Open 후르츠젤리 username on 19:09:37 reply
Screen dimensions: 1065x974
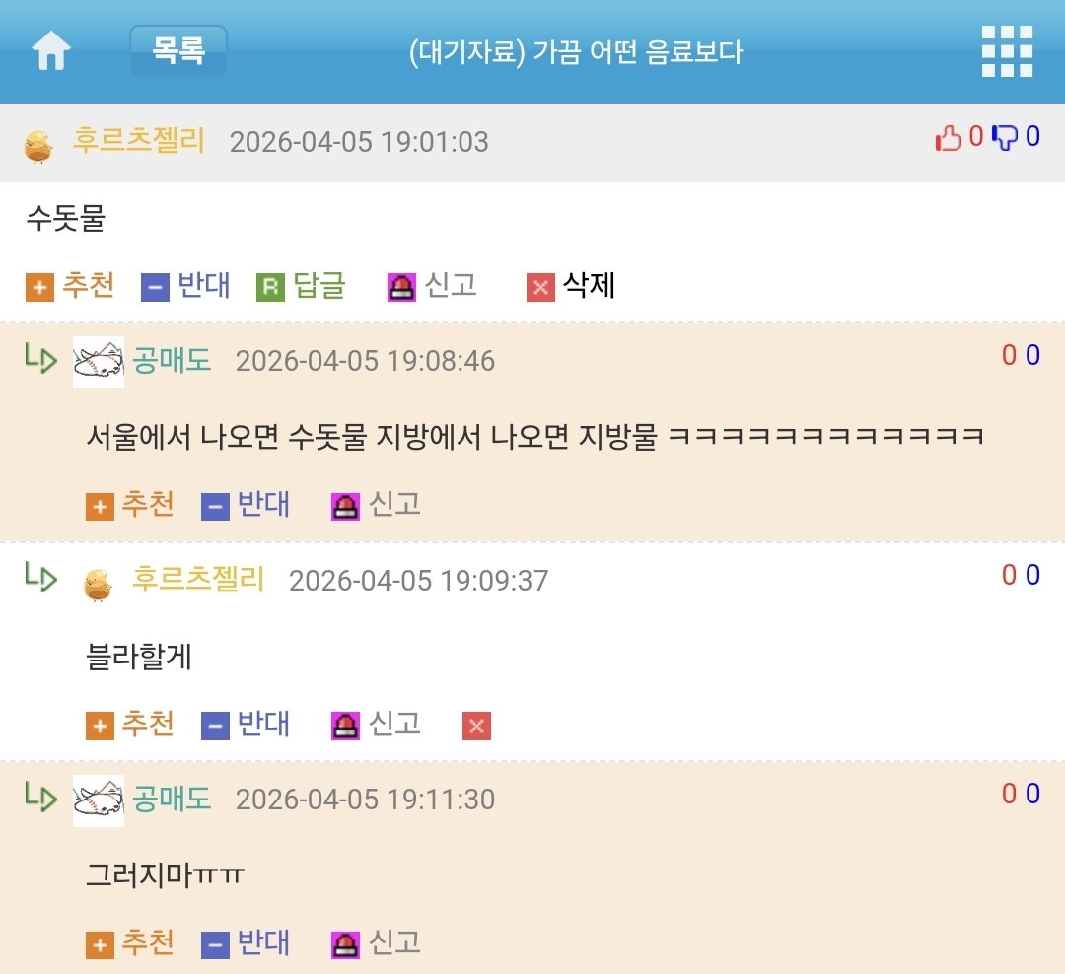pos(197,580)
